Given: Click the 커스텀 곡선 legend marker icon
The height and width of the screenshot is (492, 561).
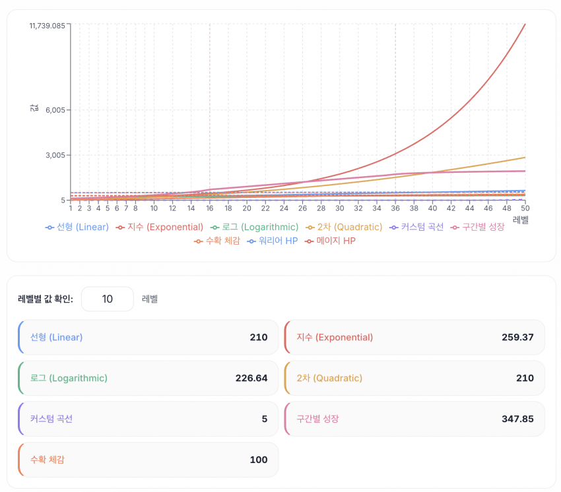Looking at the screenshot, I should point(394,227).
